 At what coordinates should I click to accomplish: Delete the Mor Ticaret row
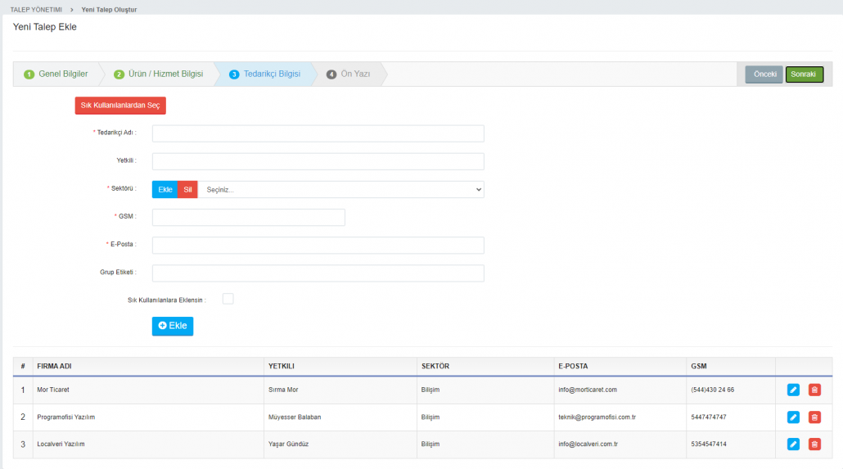coord(814,390)
